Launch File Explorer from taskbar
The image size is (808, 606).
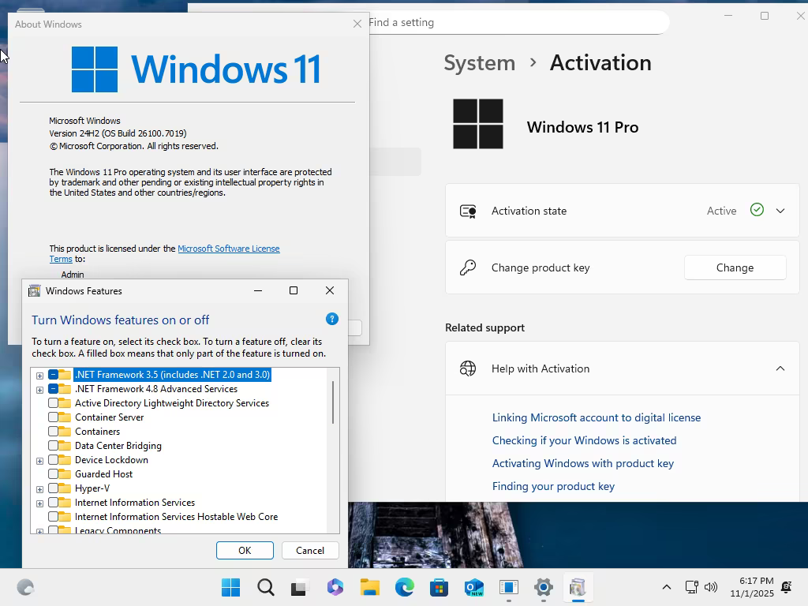[x=369, y=587]
